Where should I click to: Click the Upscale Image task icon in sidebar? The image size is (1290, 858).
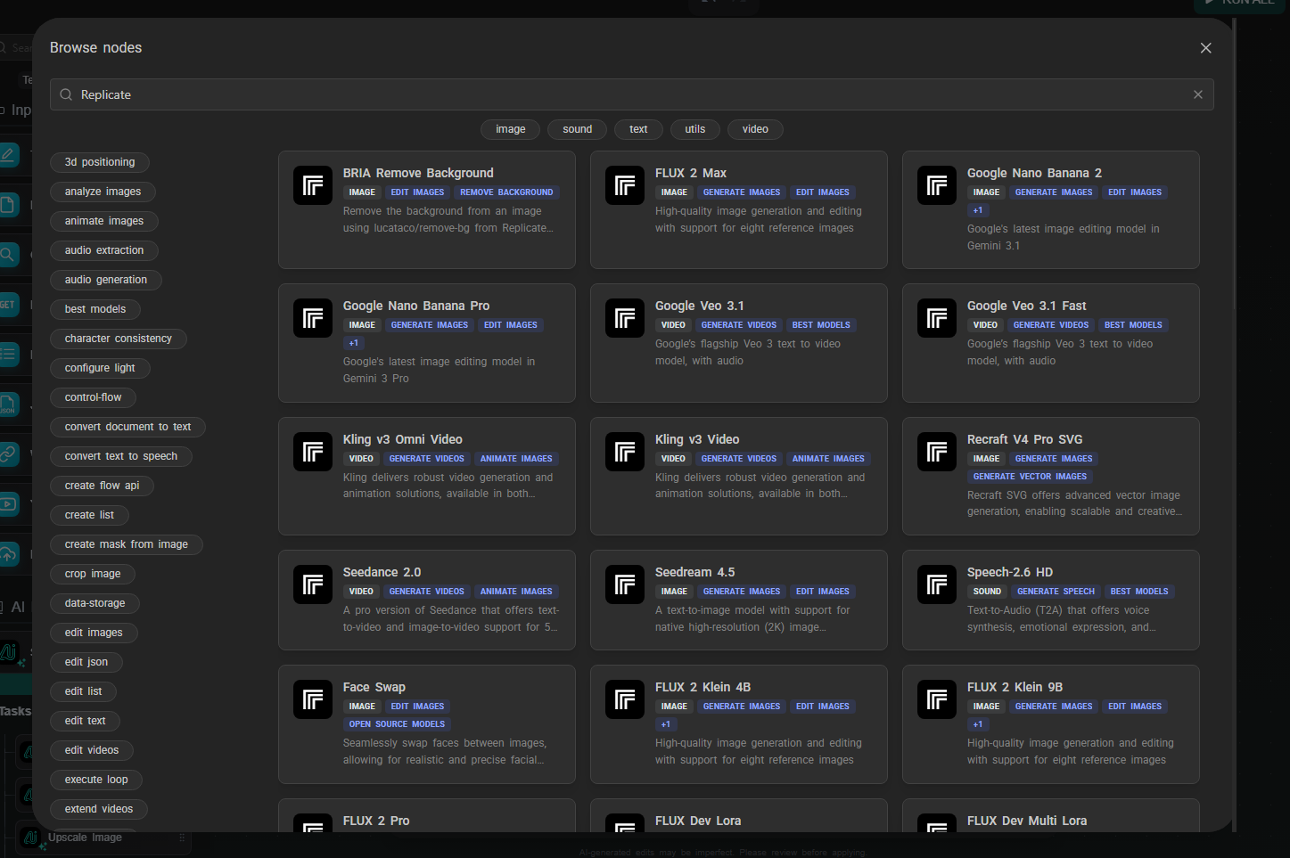[x=30, y=838]
